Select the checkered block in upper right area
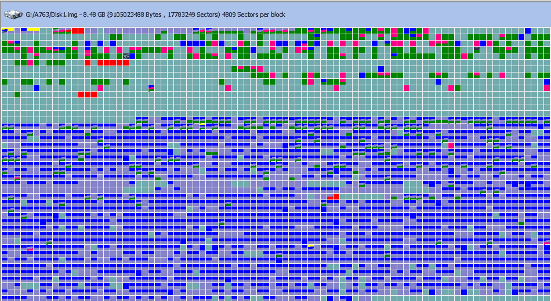The image size is (551, 301). 477,49
